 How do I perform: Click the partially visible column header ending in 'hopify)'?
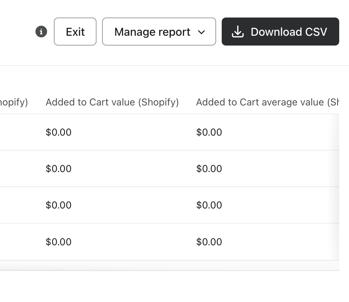[14, 102]
